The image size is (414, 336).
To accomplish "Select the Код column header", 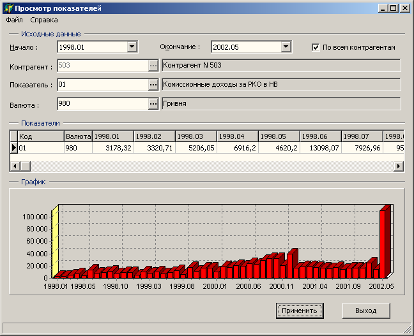I will pos(41,136).
